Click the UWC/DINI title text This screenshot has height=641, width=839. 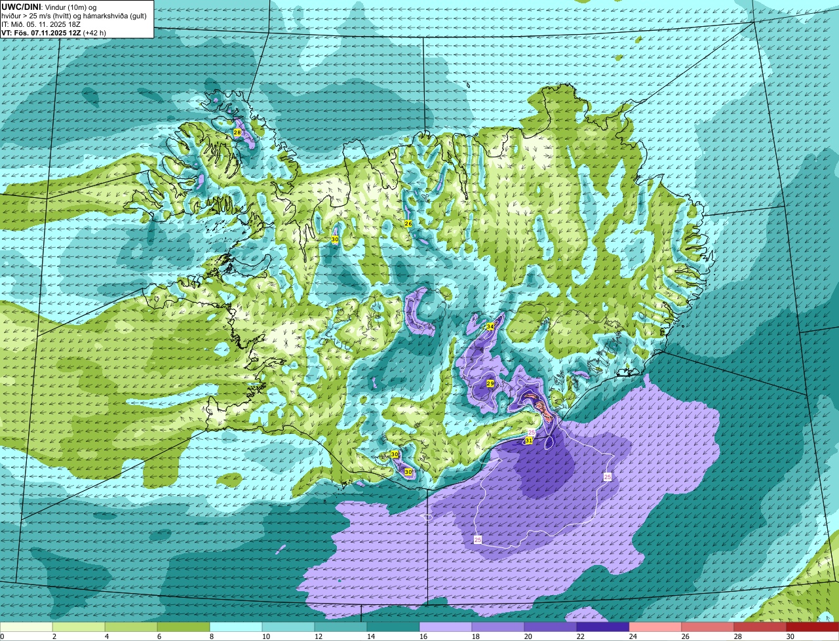21,7
